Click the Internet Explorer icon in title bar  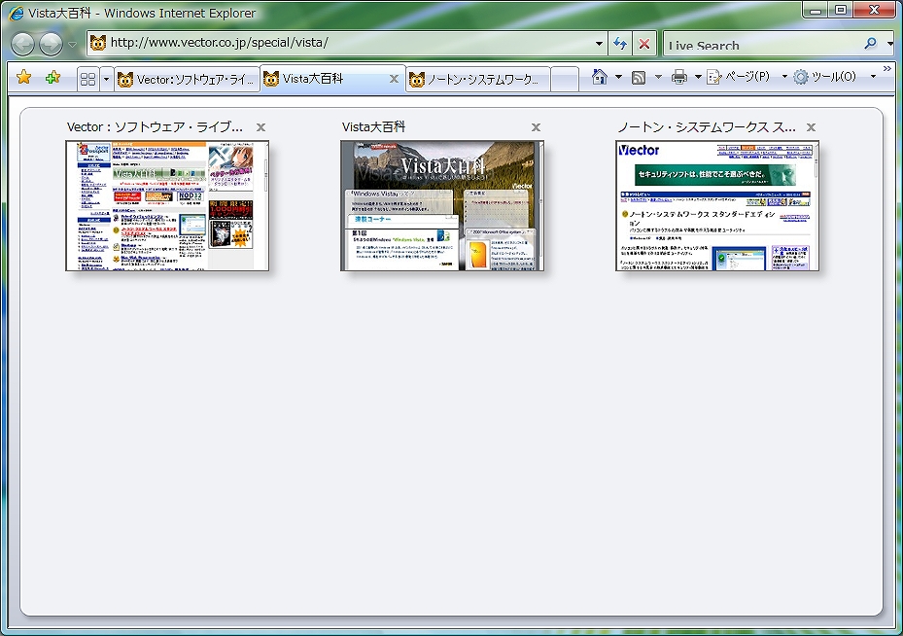coord(17,13)
